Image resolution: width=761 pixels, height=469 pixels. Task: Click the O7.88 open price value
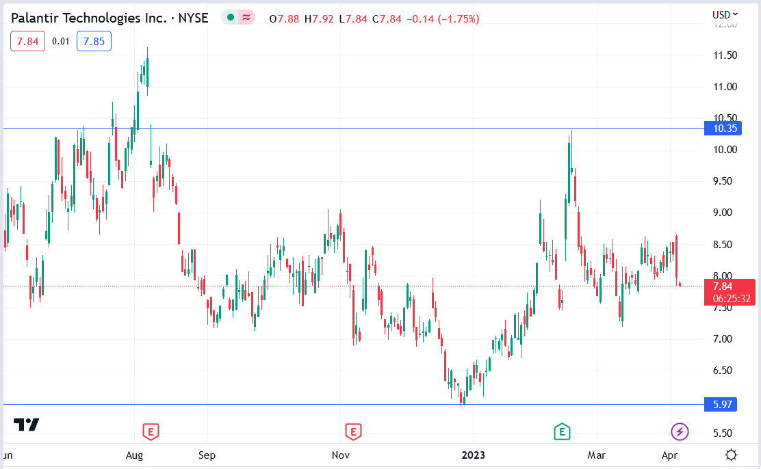[284, 19]
